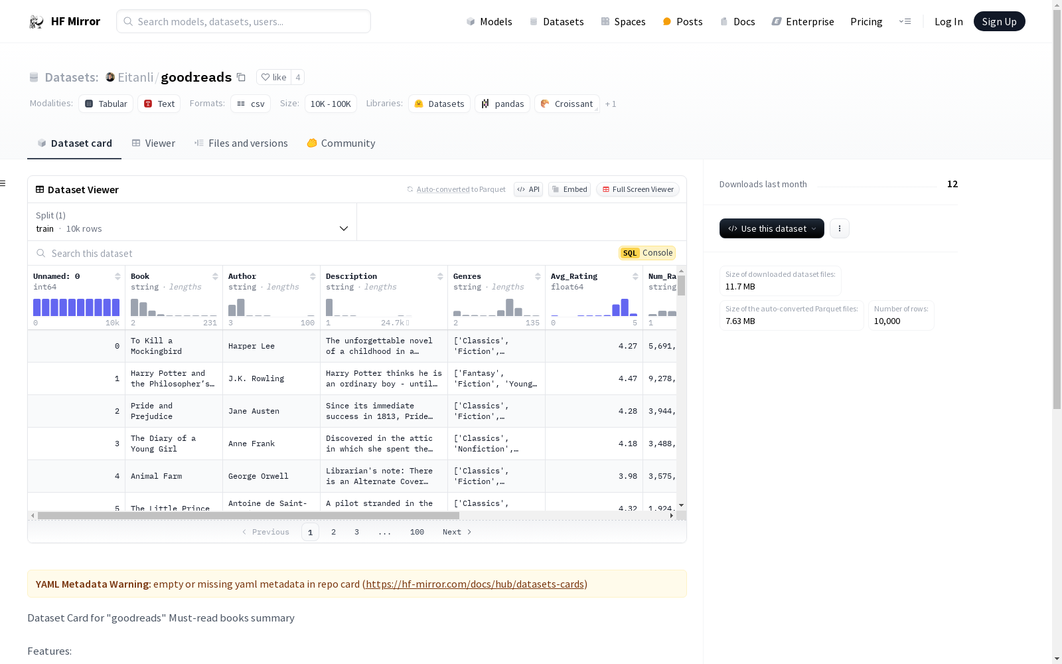
Task: Go to page 3 of the table
Action: click(x=356, y=532)
